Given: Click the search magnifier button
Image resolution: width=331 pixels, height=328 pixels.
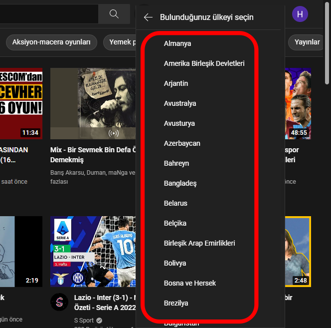Looking at the screenshot, I should point(114,14).
